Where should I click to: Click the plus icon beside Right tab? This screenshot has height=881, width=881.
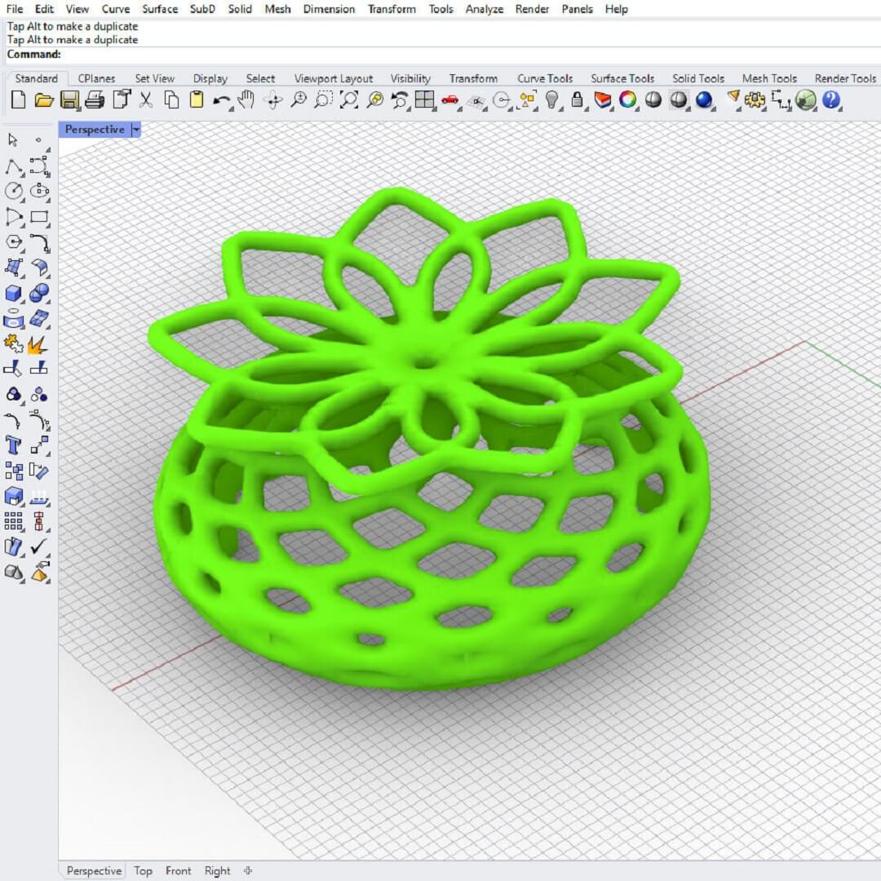(x=248, y=870)
